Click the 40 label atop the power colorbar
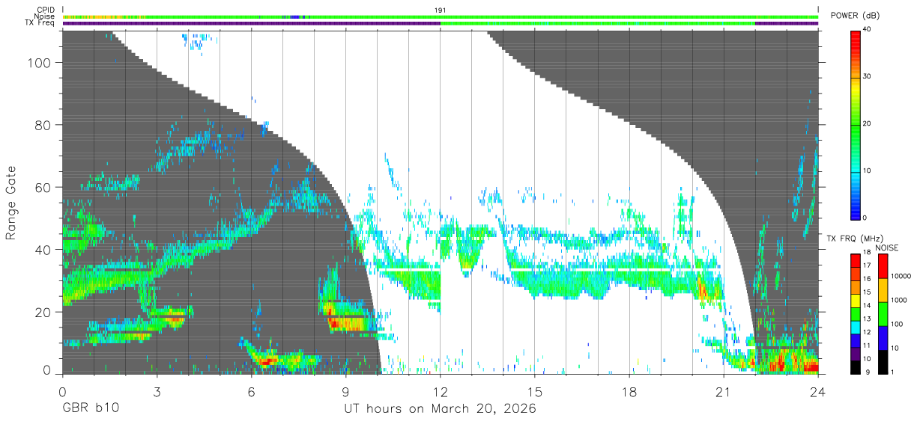Viewport: 920px width, 424px height. coord(868,30)
